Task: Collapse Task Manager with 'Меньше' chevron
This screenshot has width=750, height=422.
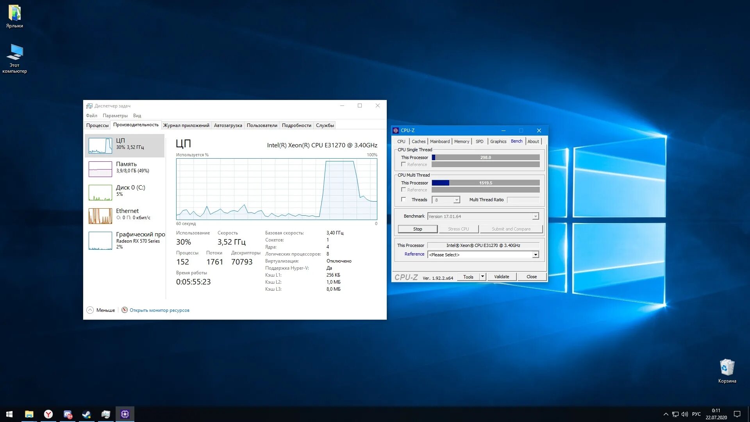Action: [x=90, y=310]
